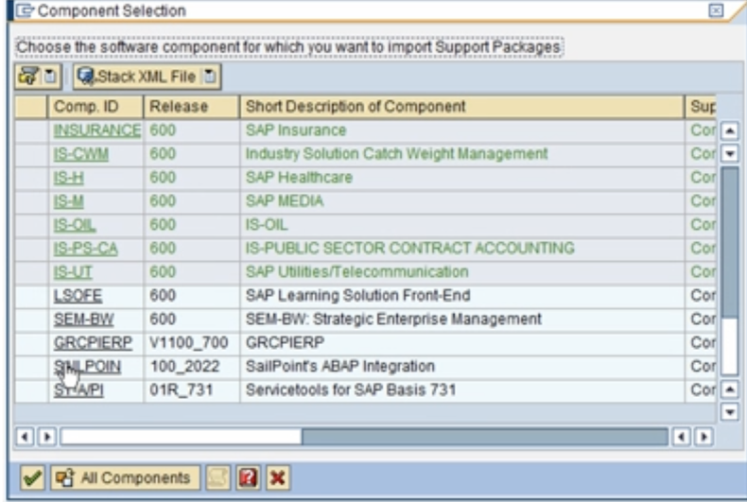Image resolution: width=747 pixels, height=502 pixels.
Task: Select the ST-A/PI component link
Action: 78,390
